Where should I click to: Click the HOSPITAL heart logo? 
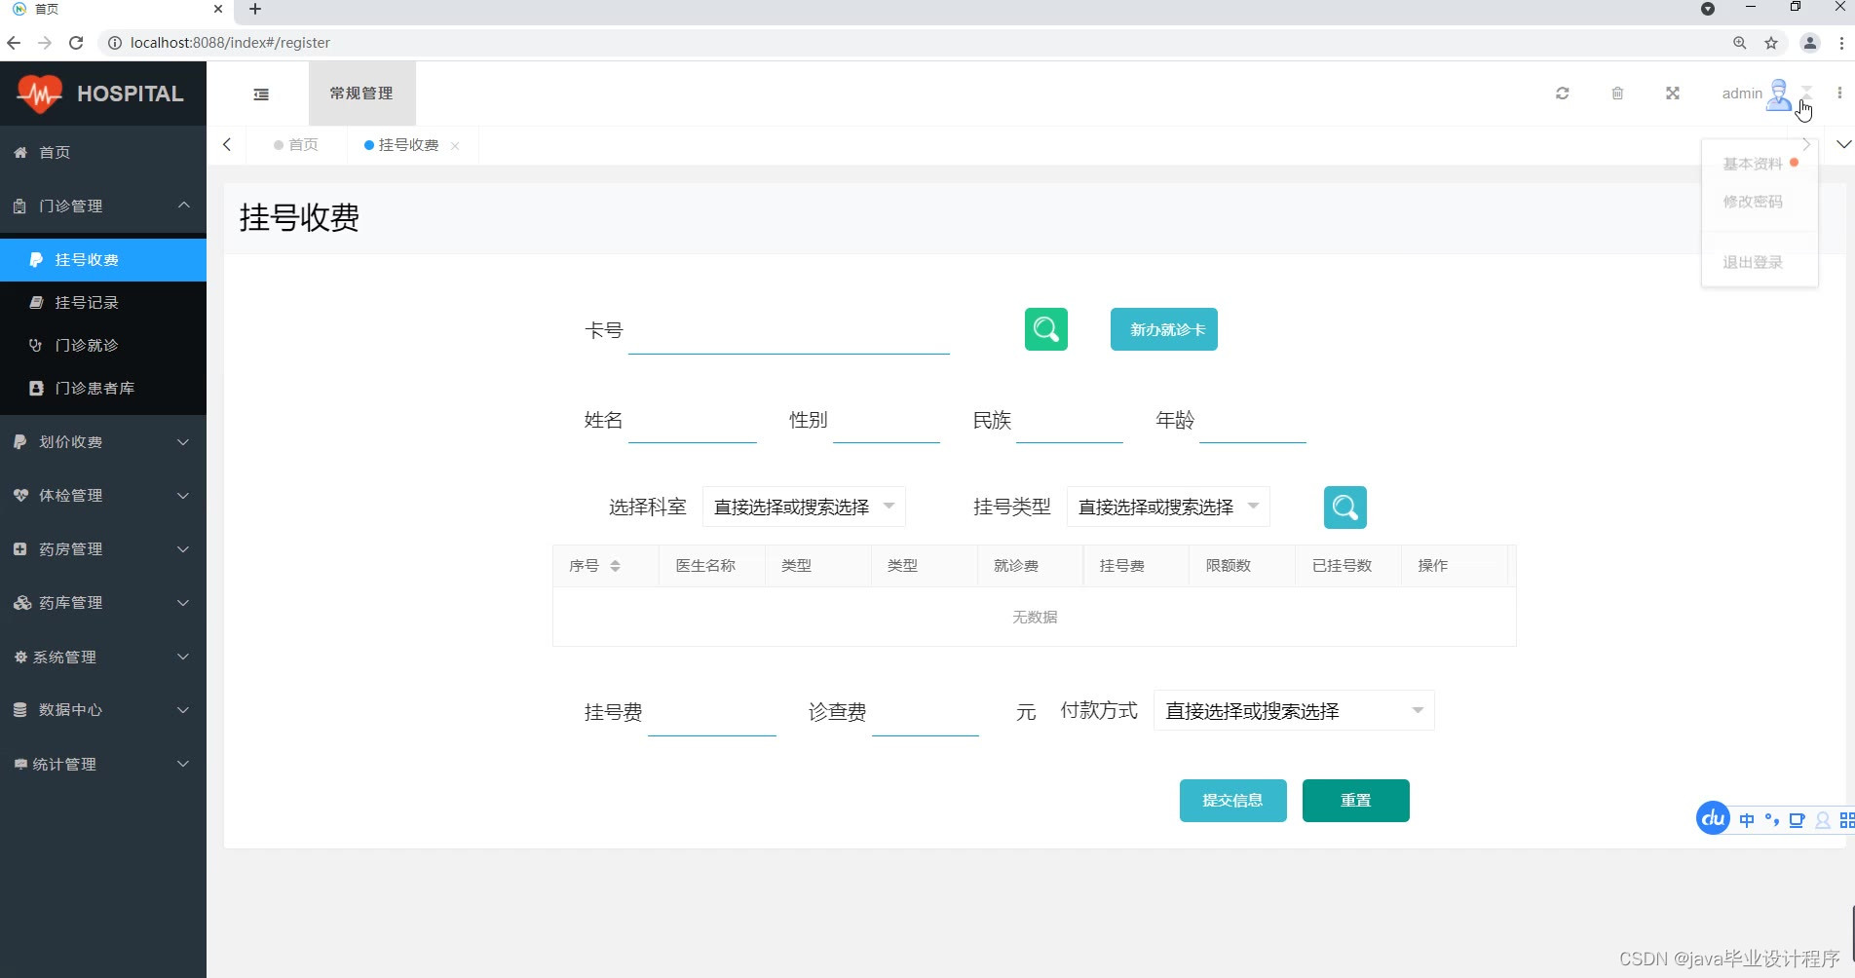40,94
